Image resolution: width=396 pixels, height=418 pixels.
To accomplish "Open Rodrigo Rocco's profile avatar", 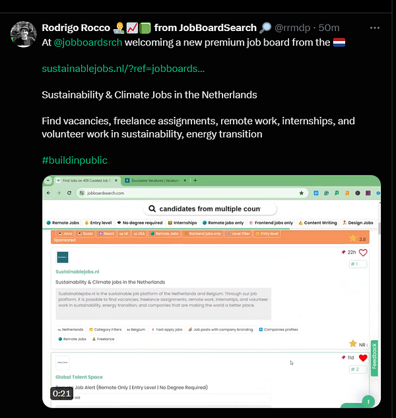I will click(x=24, y=34).
